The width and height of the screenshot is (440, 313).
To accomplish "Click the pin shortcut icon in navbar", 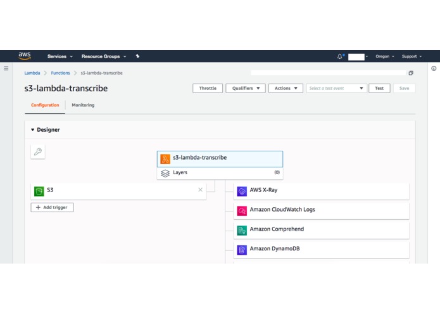I will point(137,56).
